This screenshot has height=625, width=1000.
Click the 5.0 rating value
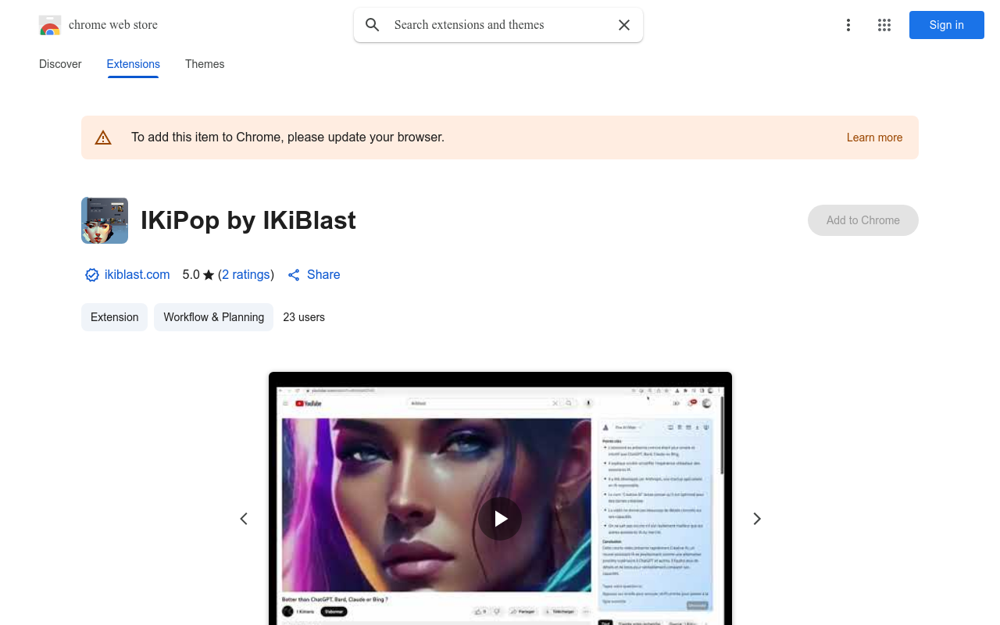pos(191,275)
